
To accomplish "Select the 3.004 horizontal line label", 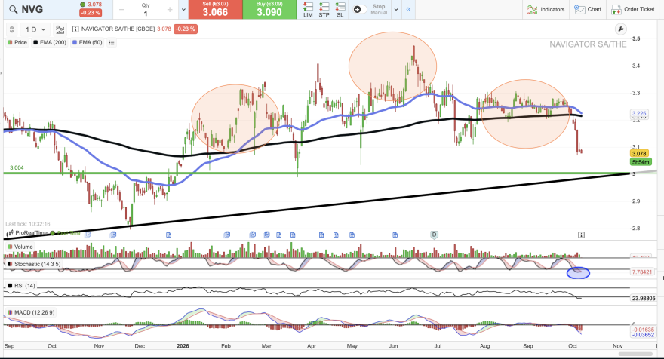I will pyautogui.click(x=17, y=167).
